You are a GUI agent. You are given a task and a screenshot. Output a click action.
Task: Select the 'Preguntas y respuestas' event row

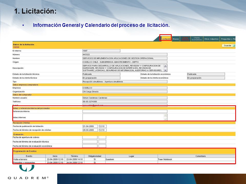pos(124,163)
